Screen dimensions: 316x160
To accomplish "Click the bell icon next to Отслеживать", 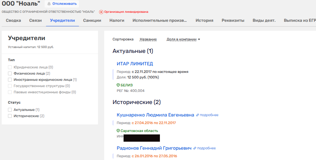I will coord(49,4).
